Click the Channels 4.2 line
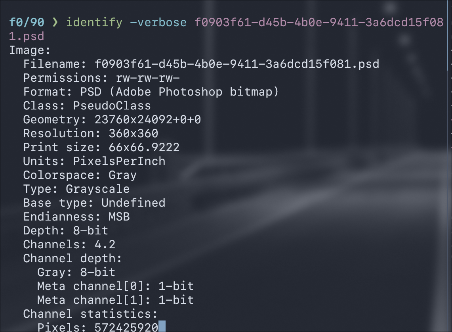452x332 pixels. click(69, 244)
